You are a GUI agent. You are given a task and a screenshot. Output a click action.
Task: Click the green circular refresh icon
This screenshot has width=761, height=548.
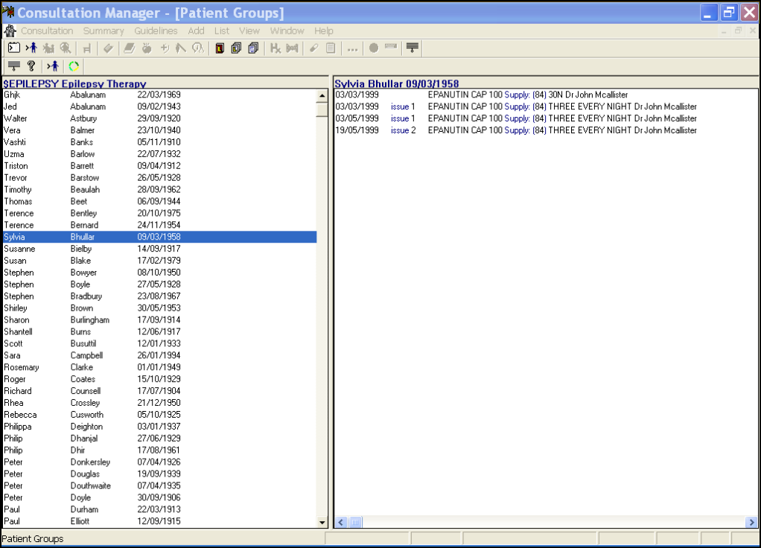tap(74, 66)
